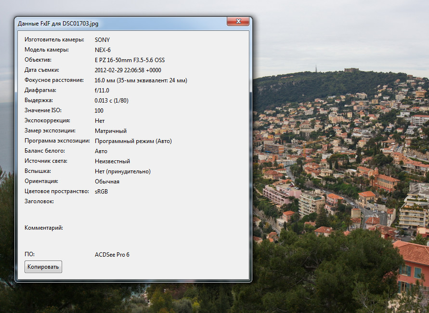Click the ISO value 100
This screenshot has width=429, height=313.
point(99,110)
